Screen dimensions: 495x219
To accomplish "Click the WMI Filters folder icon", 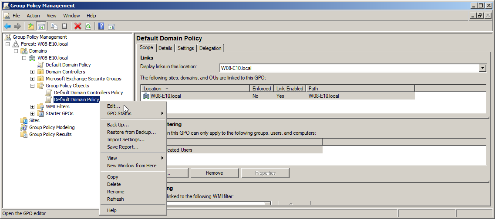I will [40, 106].
